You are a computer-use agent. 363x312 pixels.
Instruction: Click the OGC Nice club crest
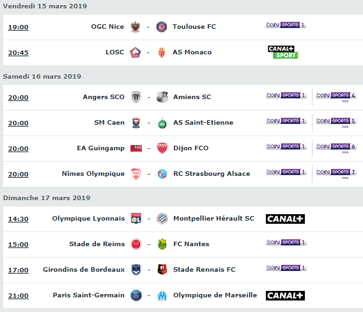[135, 27]
